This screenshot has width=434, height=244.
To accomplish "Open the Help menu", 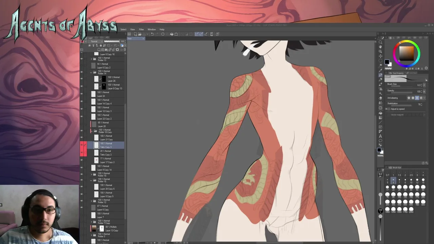I will (162, 29).
